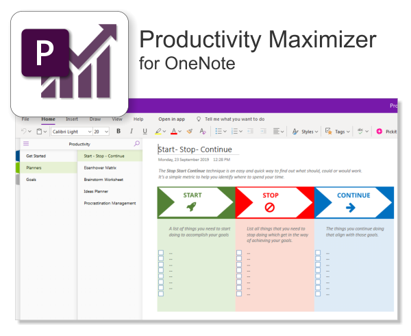411x336 pixels.
Task: Switch to the Home tab
Action: pyautogui.click(x=48, y=119)
